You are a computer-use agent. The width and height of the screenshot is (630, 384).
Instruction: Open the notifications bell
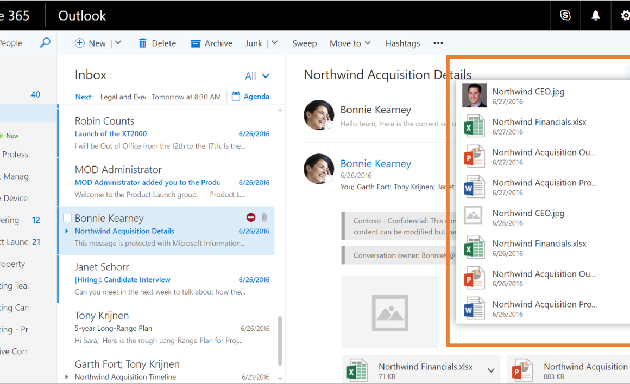[595, 15]
